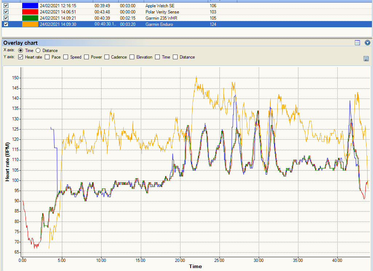The image size is (373, 271).
Task: Select the Garmin 235 WHR row
Action: [x=164, y=18]
